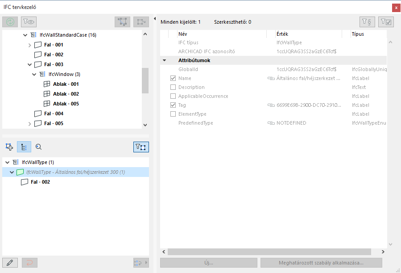The width and height of the screenshot is (401, 273).
Task: Close the IFC tervkezelő dialog
Action: pyautogui.click(x=396, y=8)
